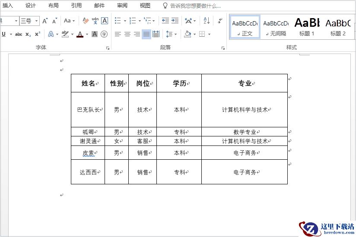Click the Multilevel List icon
The width and height of the screenshot is (356, 237).
(147, 21)
